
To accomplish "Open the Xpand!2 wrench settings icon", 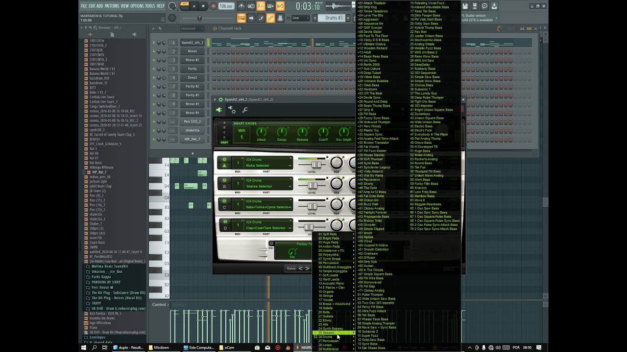I will tap(245, 110).
